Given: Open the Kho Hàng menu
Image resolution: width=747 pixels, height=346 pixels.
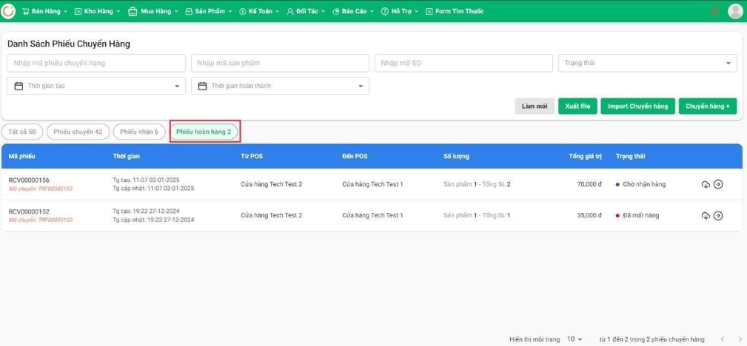Looking at the screenshot, I should 98,11.
